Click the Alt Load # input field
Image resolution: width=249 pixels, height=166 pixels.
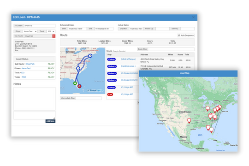click(x=39, y=25)
